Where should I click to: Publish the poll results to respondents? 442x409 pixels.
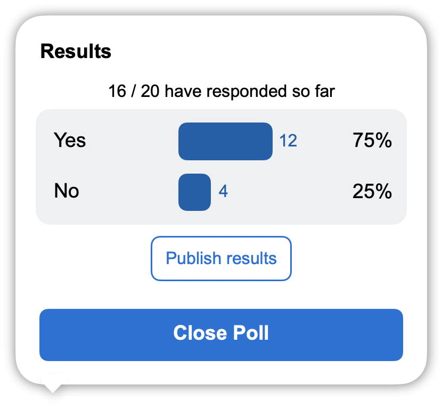[x=221, y=259]
